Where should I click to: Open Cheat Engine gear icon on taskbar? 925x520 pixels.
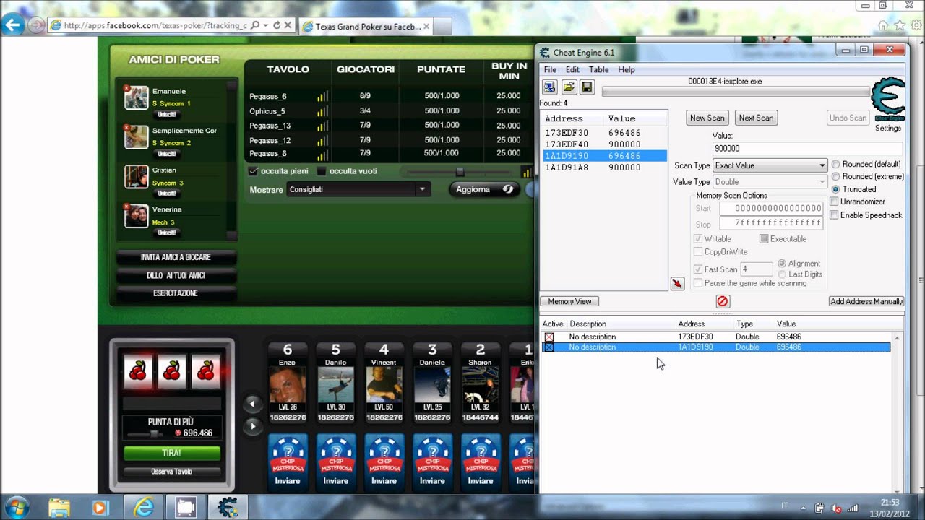pos(228,508)
